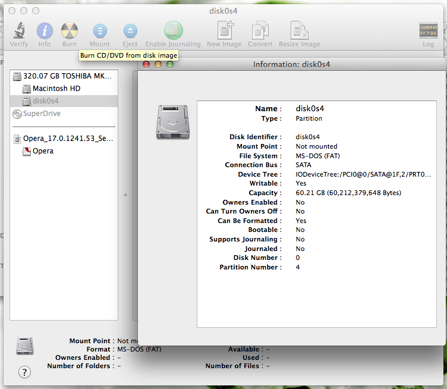Select the Opera volume in sidebar
Screen dimensions: 447x389
point(64,151)
